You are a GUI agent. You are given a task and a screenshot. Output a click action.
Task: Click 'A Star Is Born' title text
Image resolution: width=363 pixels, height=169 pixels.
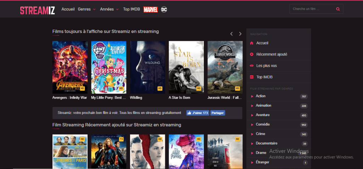click(x=179, y=98)
